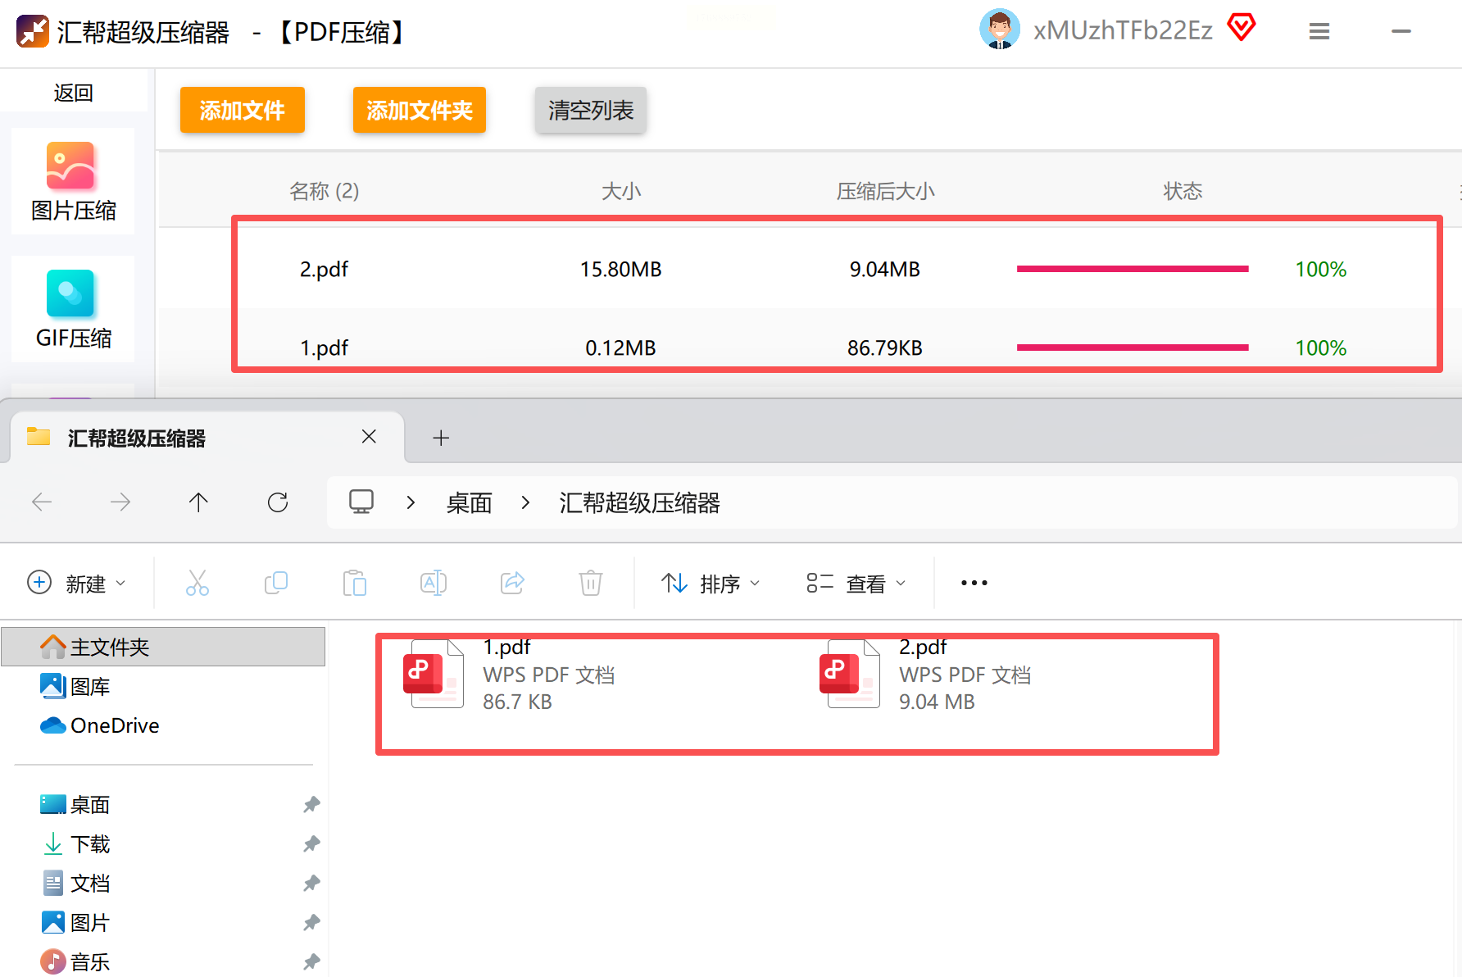Screen dimensions: 1462x977
Task: Click the 添加文件 button
Action: click(x=243, y=110)
